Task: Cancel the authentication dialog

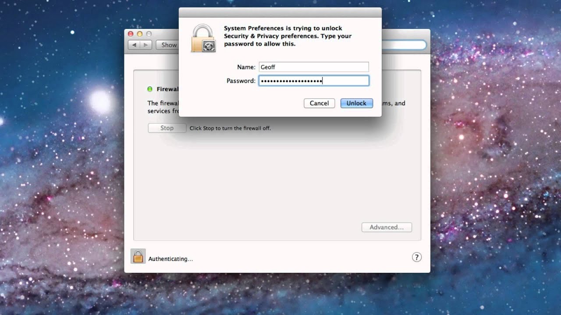Action: 319,103
